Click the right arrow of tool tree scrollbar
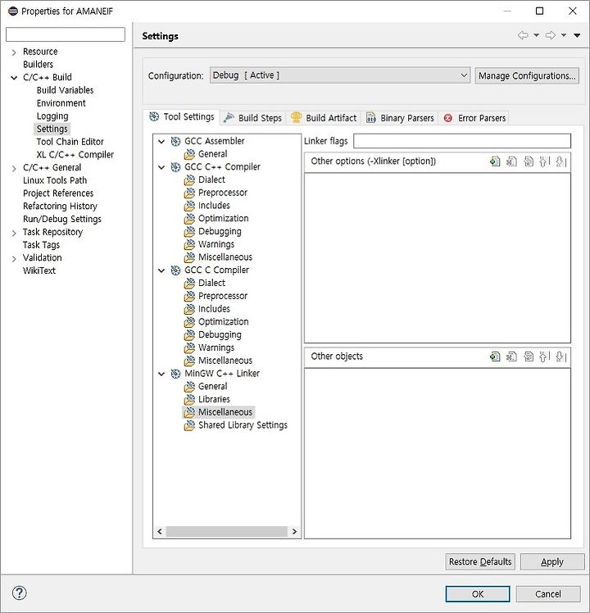 coord(294,531)
